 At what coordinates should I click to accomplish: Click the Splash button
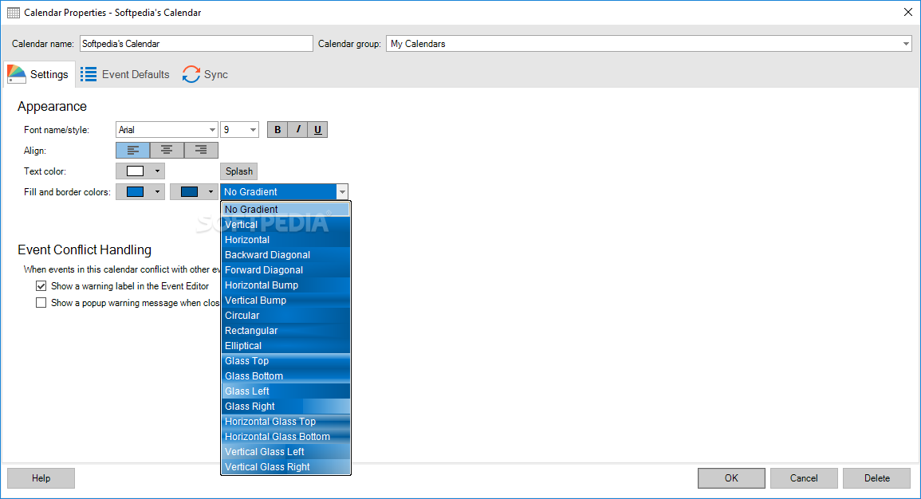point(239,171)
